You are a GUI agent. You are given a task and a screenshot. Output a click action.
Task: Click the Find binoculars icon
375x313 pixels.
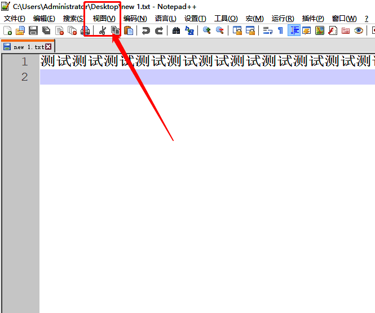pos(177,30)
